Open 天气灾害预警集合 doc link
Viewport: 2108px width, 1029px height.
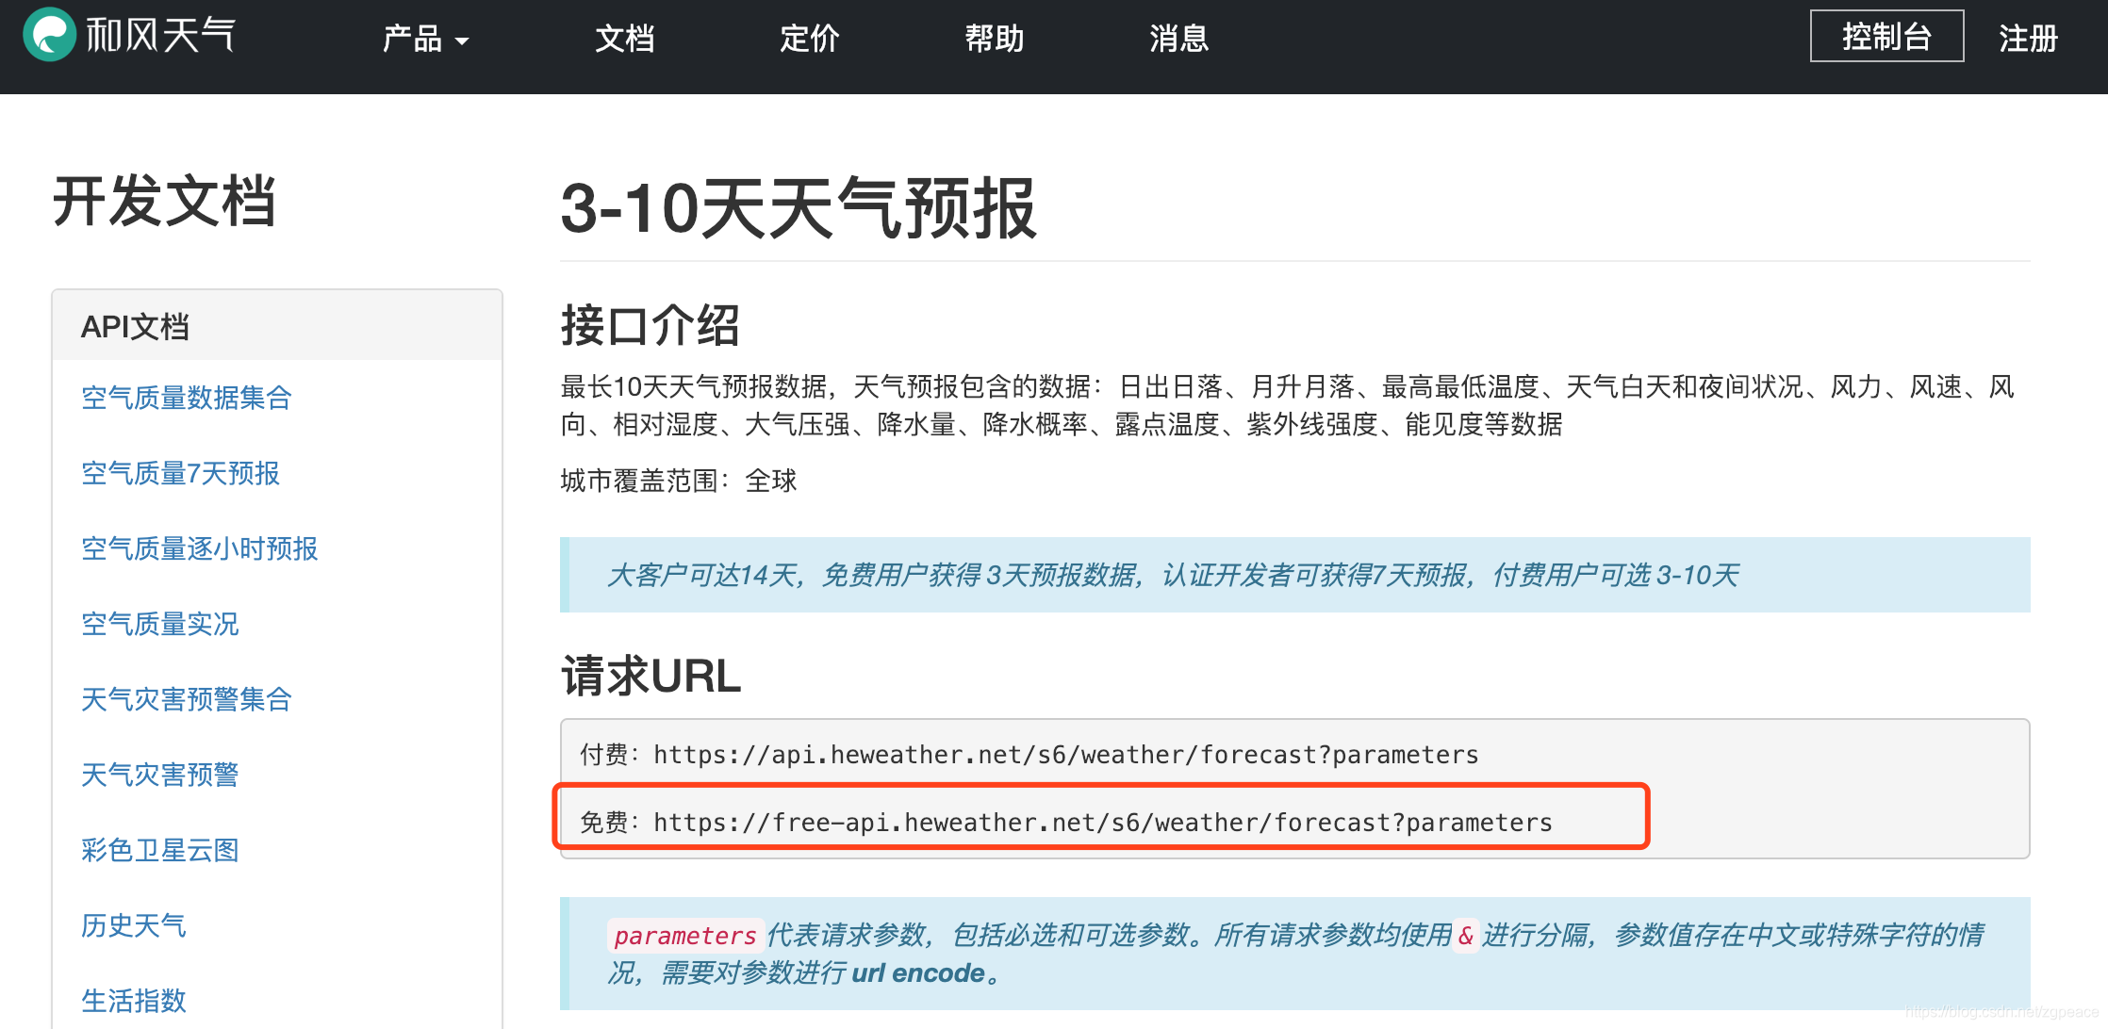coord(187,699)
